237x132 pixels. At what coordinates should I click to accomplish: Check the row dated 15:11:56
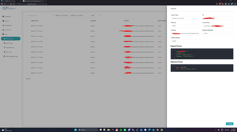pyautogui.click(x=27, y=41)
